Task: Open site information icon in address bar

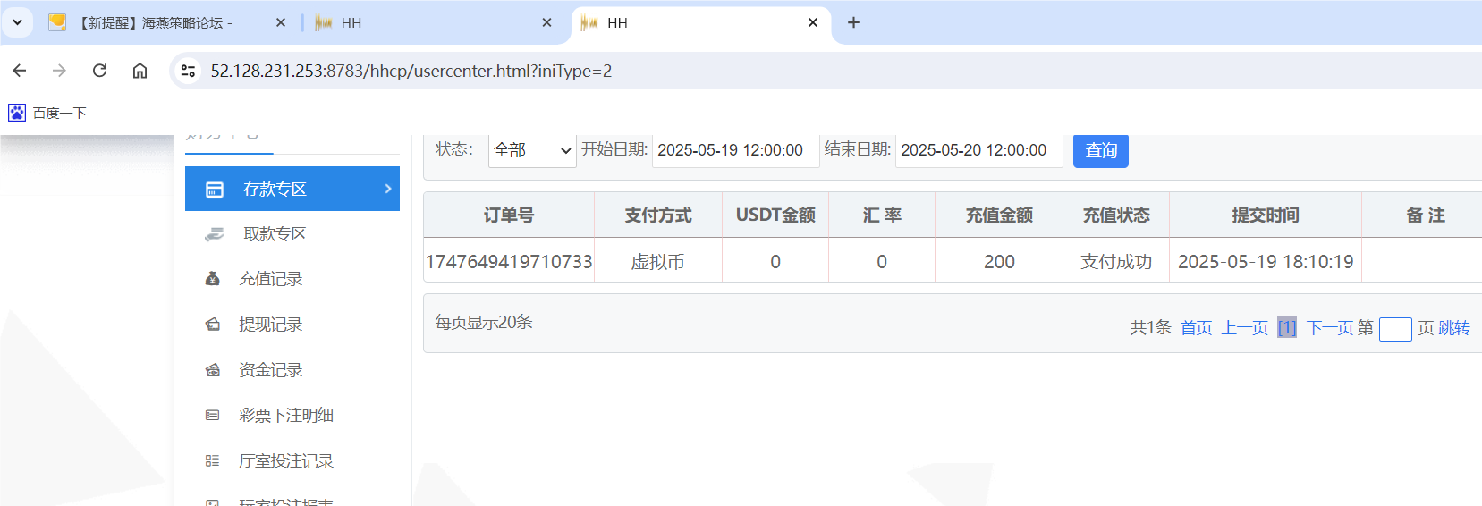Action: point(188,71)
